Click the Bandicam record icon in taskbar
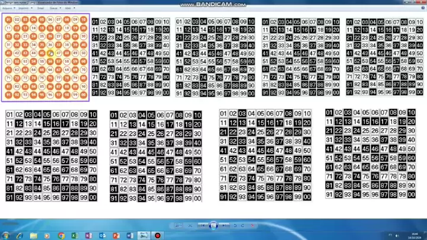The height and width of the screenshot is (240, 427). [158, 235]
